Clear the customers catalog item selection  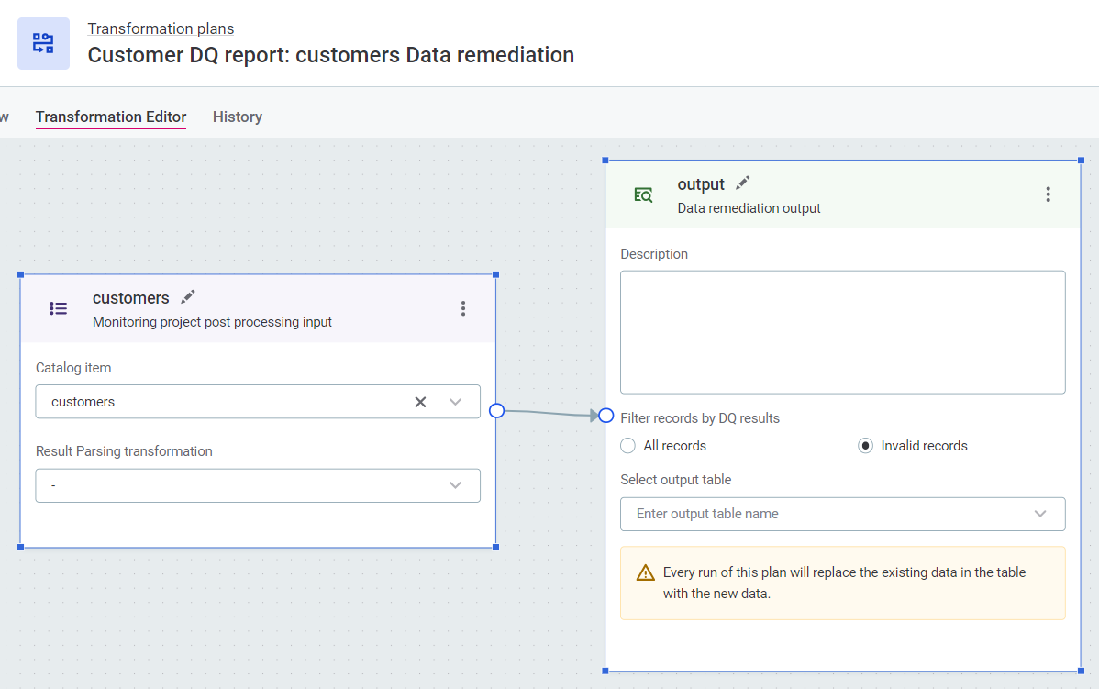(x=420, y=402)
